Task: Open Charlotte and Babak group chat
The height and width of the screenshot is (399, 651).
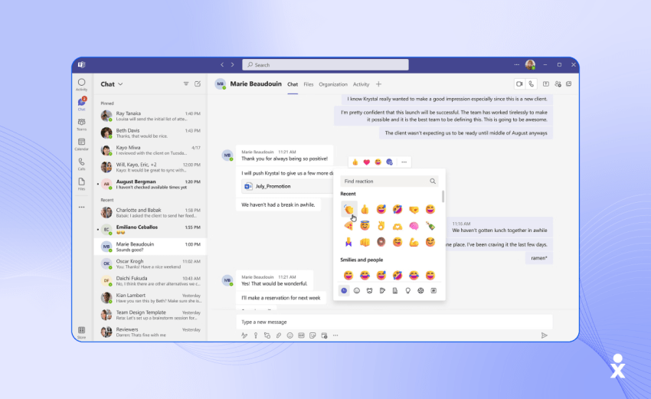Action: click(x=150, y=213)
